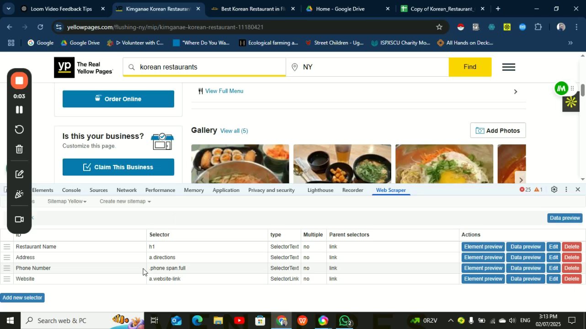Click the Yellow Pages logo
Screen dimensions: 586x329
point(83,68)
